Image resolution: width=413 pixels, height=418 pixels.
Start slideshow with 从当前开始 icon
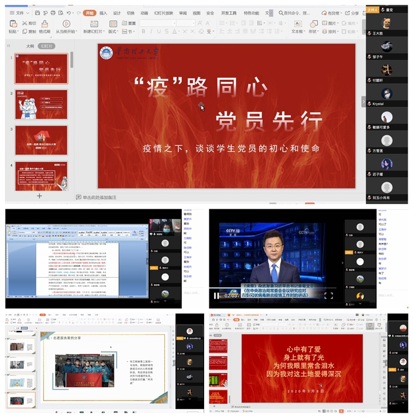[x=66, y=24]
